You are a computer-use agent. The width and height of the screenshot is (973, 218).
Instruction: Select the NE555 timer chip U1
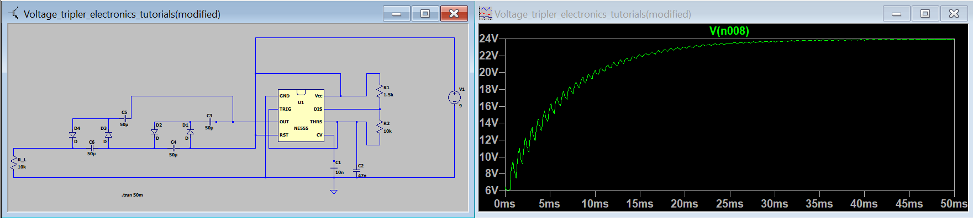tap(301, 116)
